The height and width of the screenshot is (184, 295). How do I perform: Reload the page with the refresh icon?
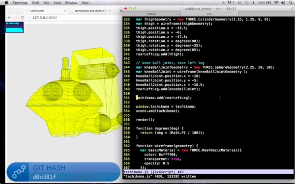tap(22, 18)
